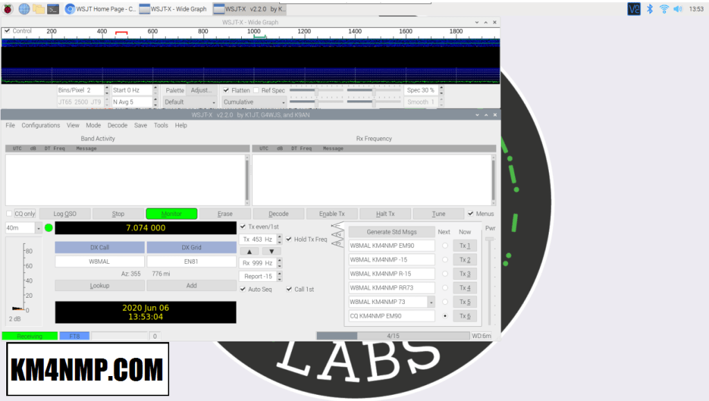Open the 40m band dropdown
The image size is (709, 401).
tap(38, 228)
